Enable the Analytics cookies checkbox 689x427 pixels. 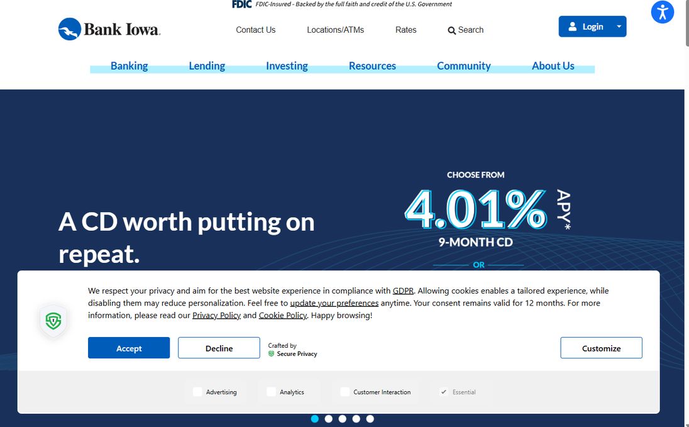(271, 392)
